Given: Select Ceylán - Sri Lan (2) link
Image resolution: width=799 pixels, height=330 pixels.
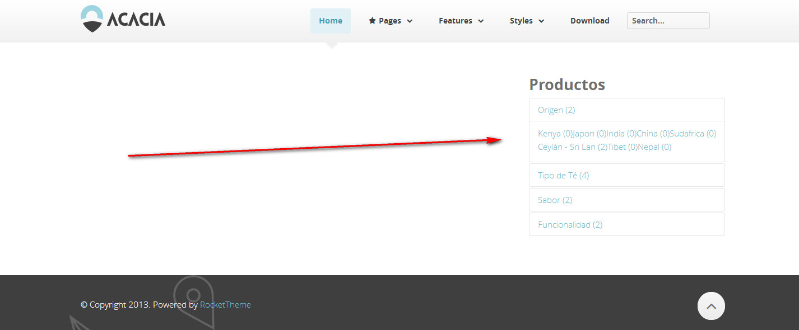Looking at the screenshot, I should point(573,147).
